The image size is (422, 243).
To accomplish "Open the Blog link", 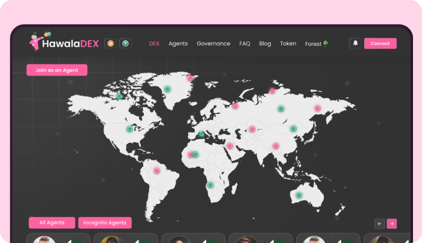I will (265, 44).
